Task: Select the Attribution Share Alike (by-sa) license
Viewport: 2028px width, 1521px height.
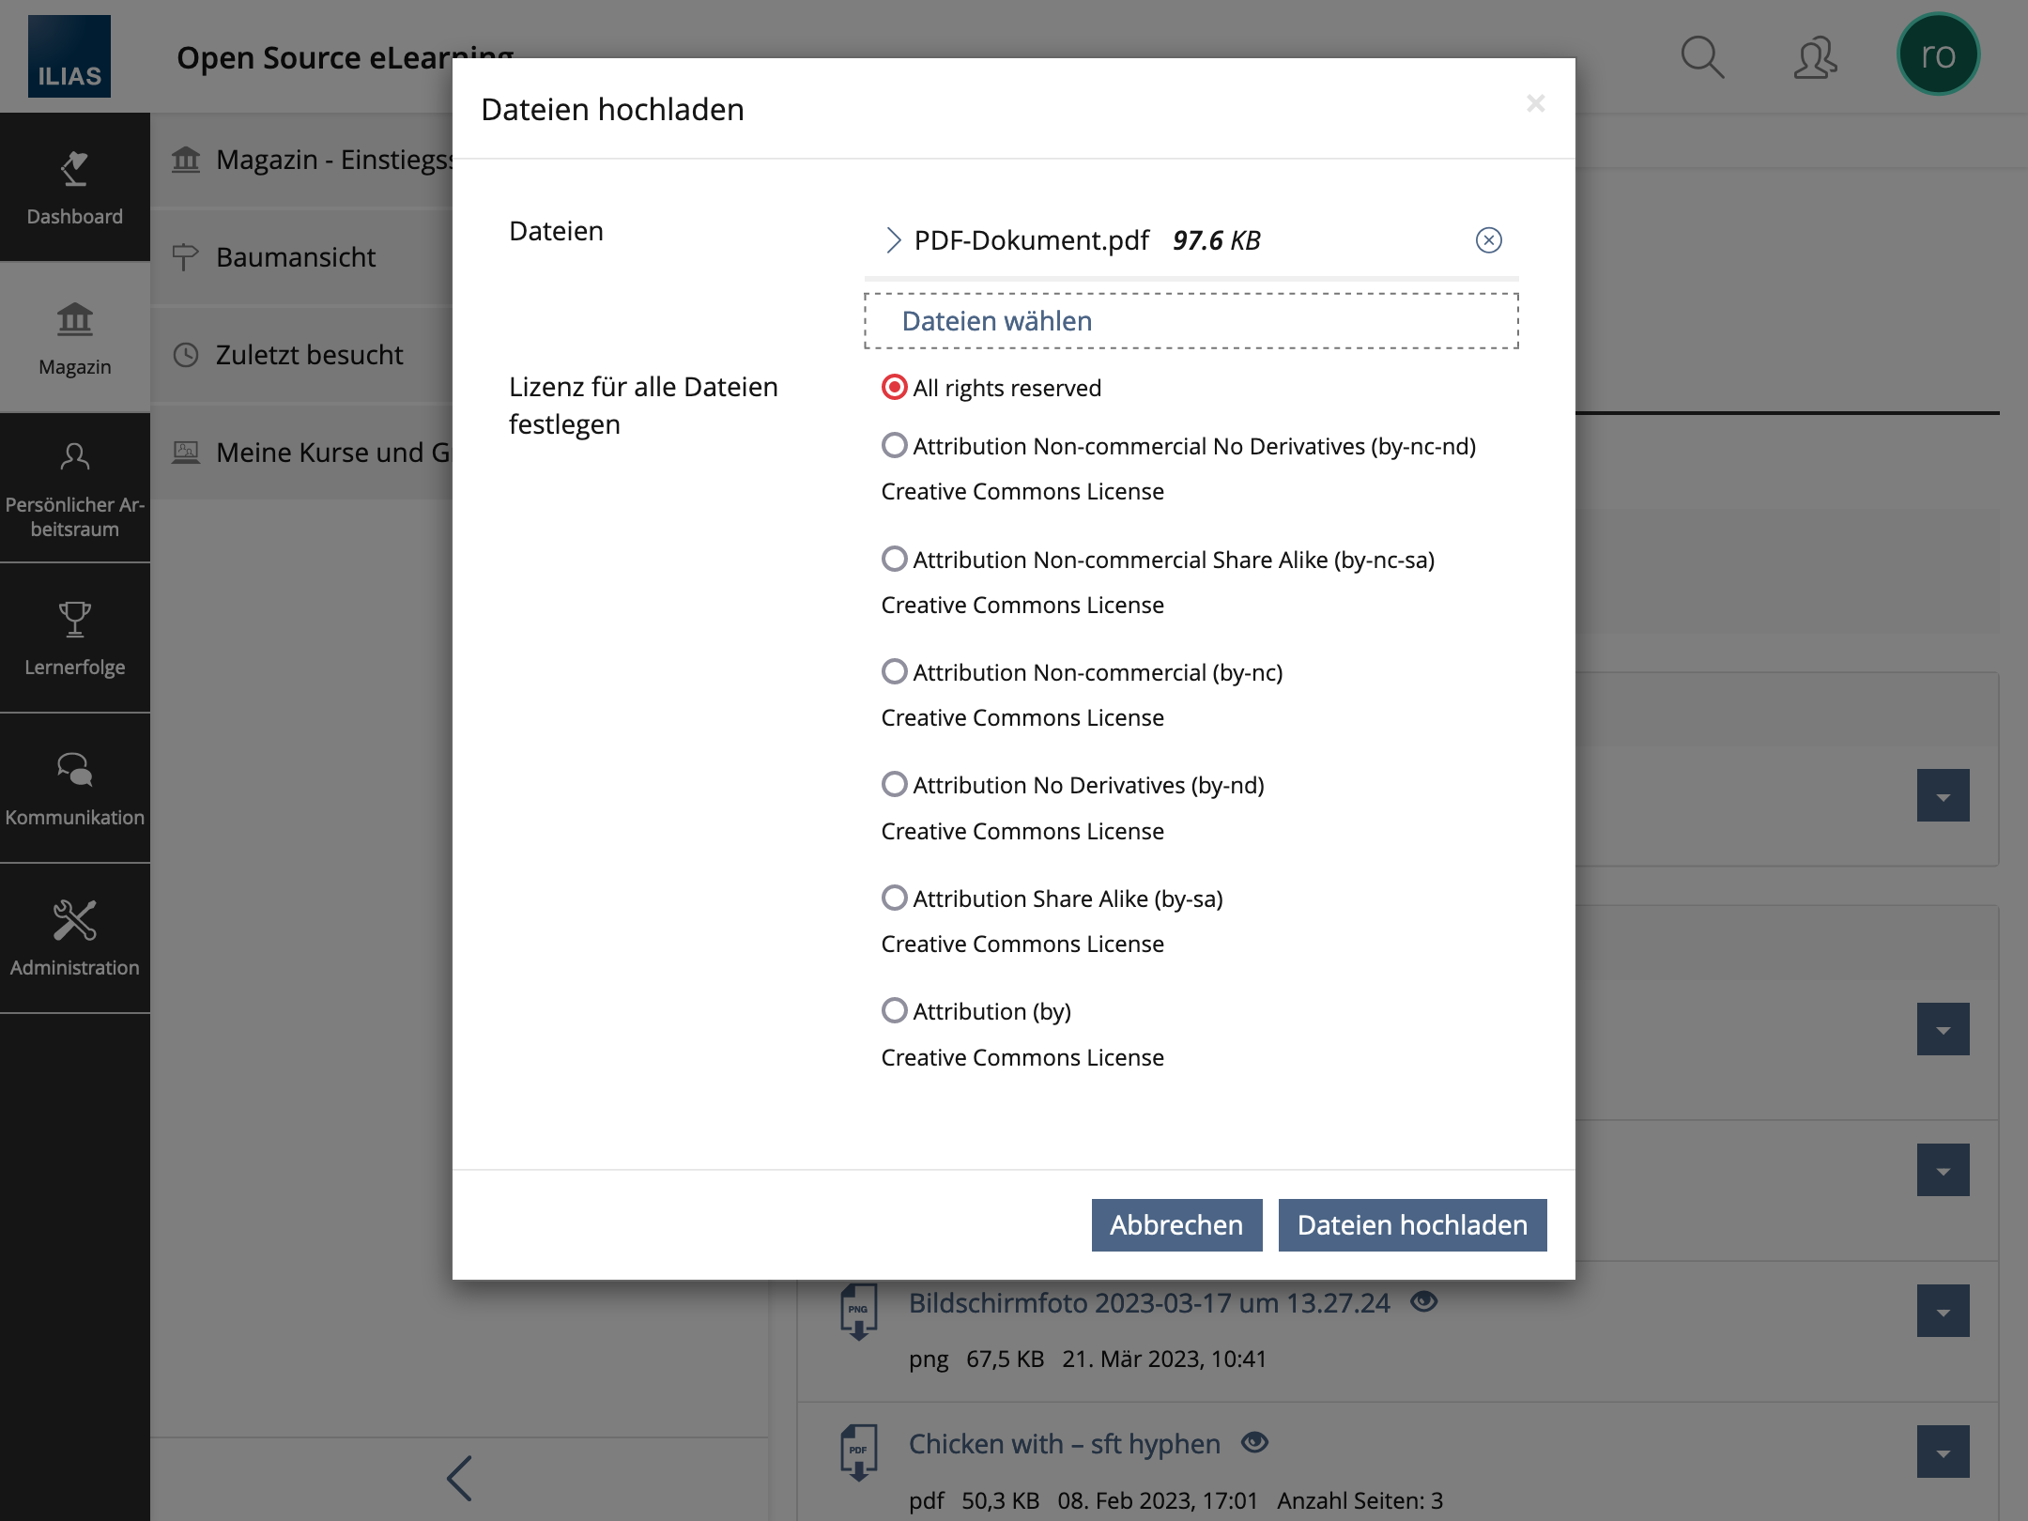Action: (x=894, y=898)
